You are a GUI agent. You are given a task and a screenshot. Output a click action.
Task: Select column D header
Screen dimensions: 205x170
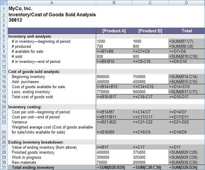point(186,3)
